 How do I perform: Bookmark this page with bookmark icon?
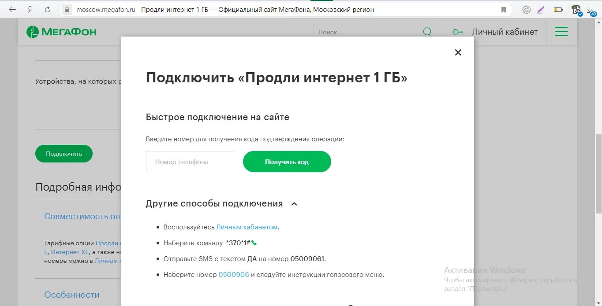(504, 10)
